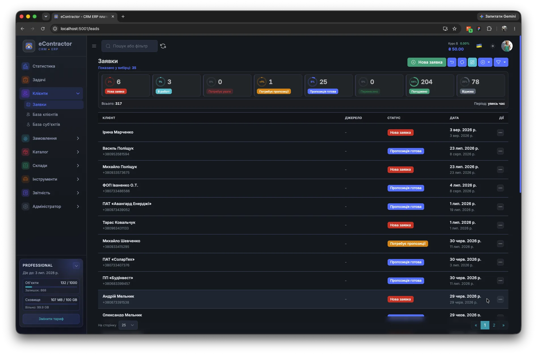Open the База клієнтів submenu item
The height and width of the screenshot is (355, 537).
click(54, 114)
